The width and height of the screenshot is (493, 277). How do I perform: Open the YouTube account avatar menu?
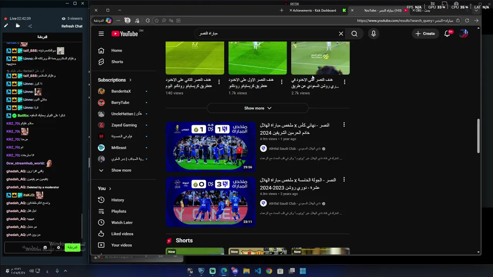tap(464, 33)
